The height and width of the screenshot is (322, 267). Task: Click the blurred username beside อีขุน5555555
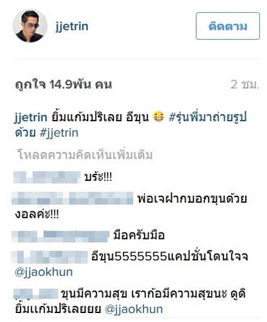50,257
